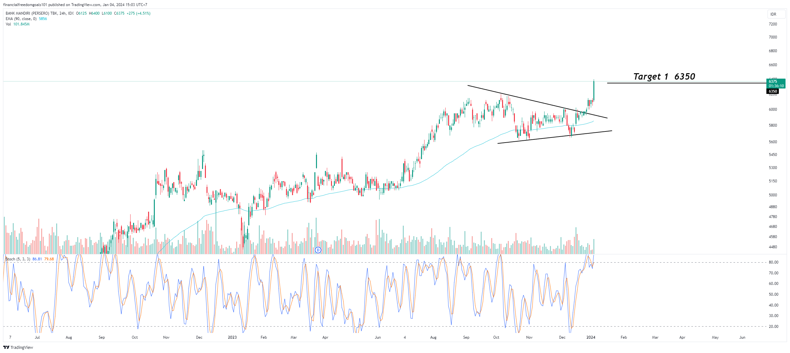Viewport: 790px width, 353px height.
Task: Click the 4680 price axis label
Action: (773, 227)
